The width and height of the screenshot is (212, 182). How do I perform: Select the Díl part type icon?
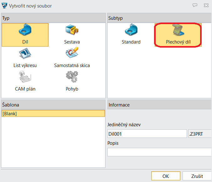[25, 35]
